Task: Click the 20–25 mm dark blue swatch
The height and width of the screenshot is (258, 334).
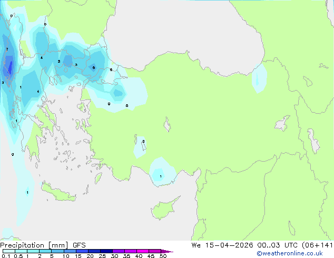Action: pyautogui.click(x=94, y=251)
